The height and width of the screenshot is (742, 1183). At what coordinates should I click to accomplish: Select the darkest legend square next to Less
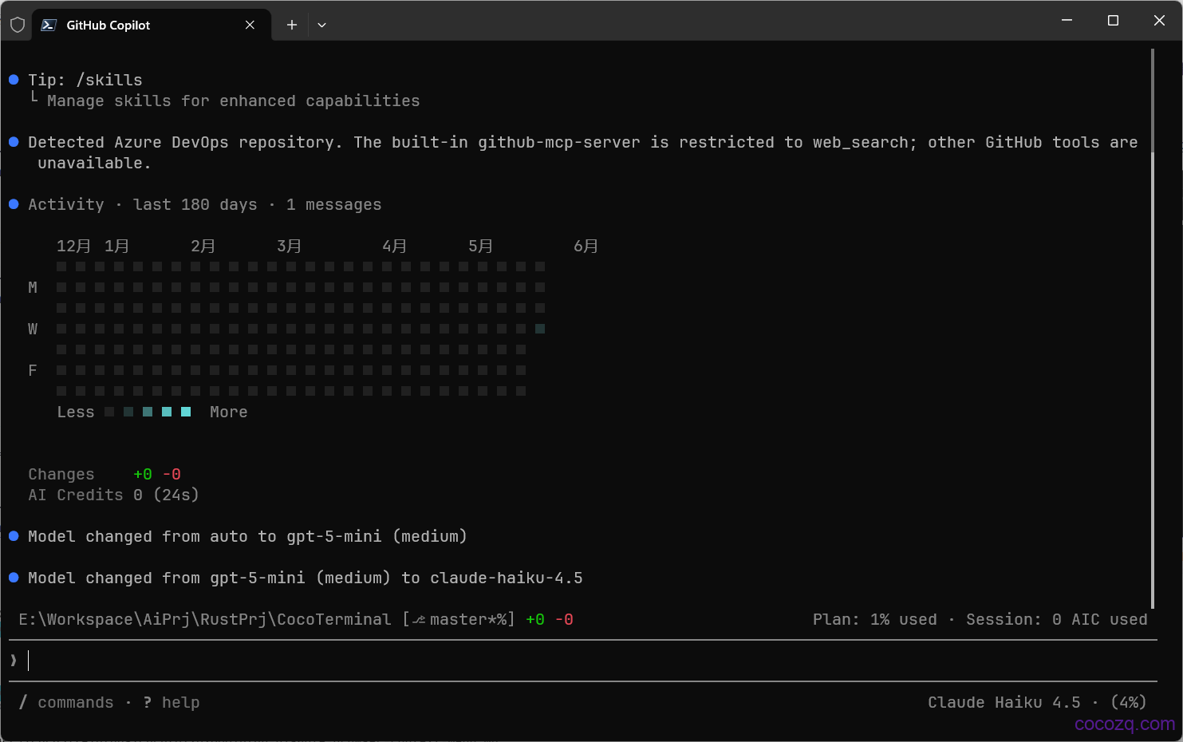click(x=109, y=412)
